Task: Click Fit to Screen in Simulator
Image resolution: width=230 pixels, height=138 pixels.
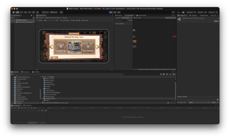Action: 65,20
